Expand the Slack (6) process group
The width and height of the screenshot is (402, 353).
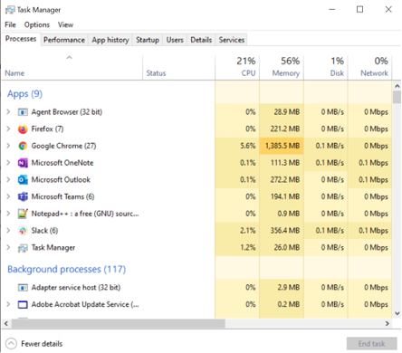(x=8, y=231)
